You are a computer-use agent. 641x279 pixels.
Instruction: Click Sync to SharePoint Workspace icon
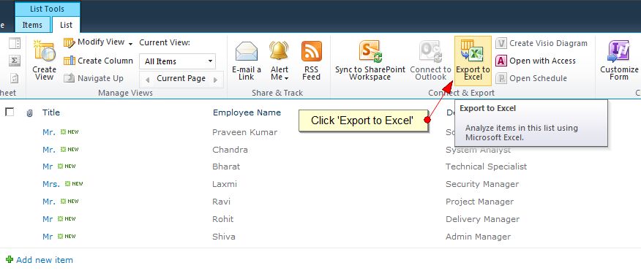(x=370, y=51)
